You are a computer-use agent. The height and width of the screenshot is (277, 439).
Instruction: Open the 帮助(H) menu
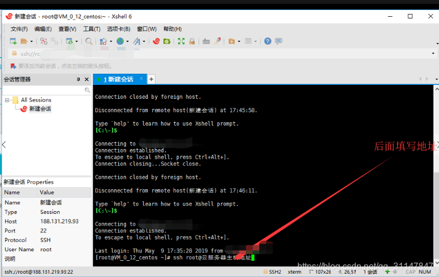(x=172, y=29)
